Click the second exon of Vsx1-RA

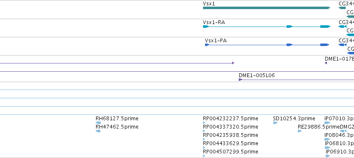(290, 27)
